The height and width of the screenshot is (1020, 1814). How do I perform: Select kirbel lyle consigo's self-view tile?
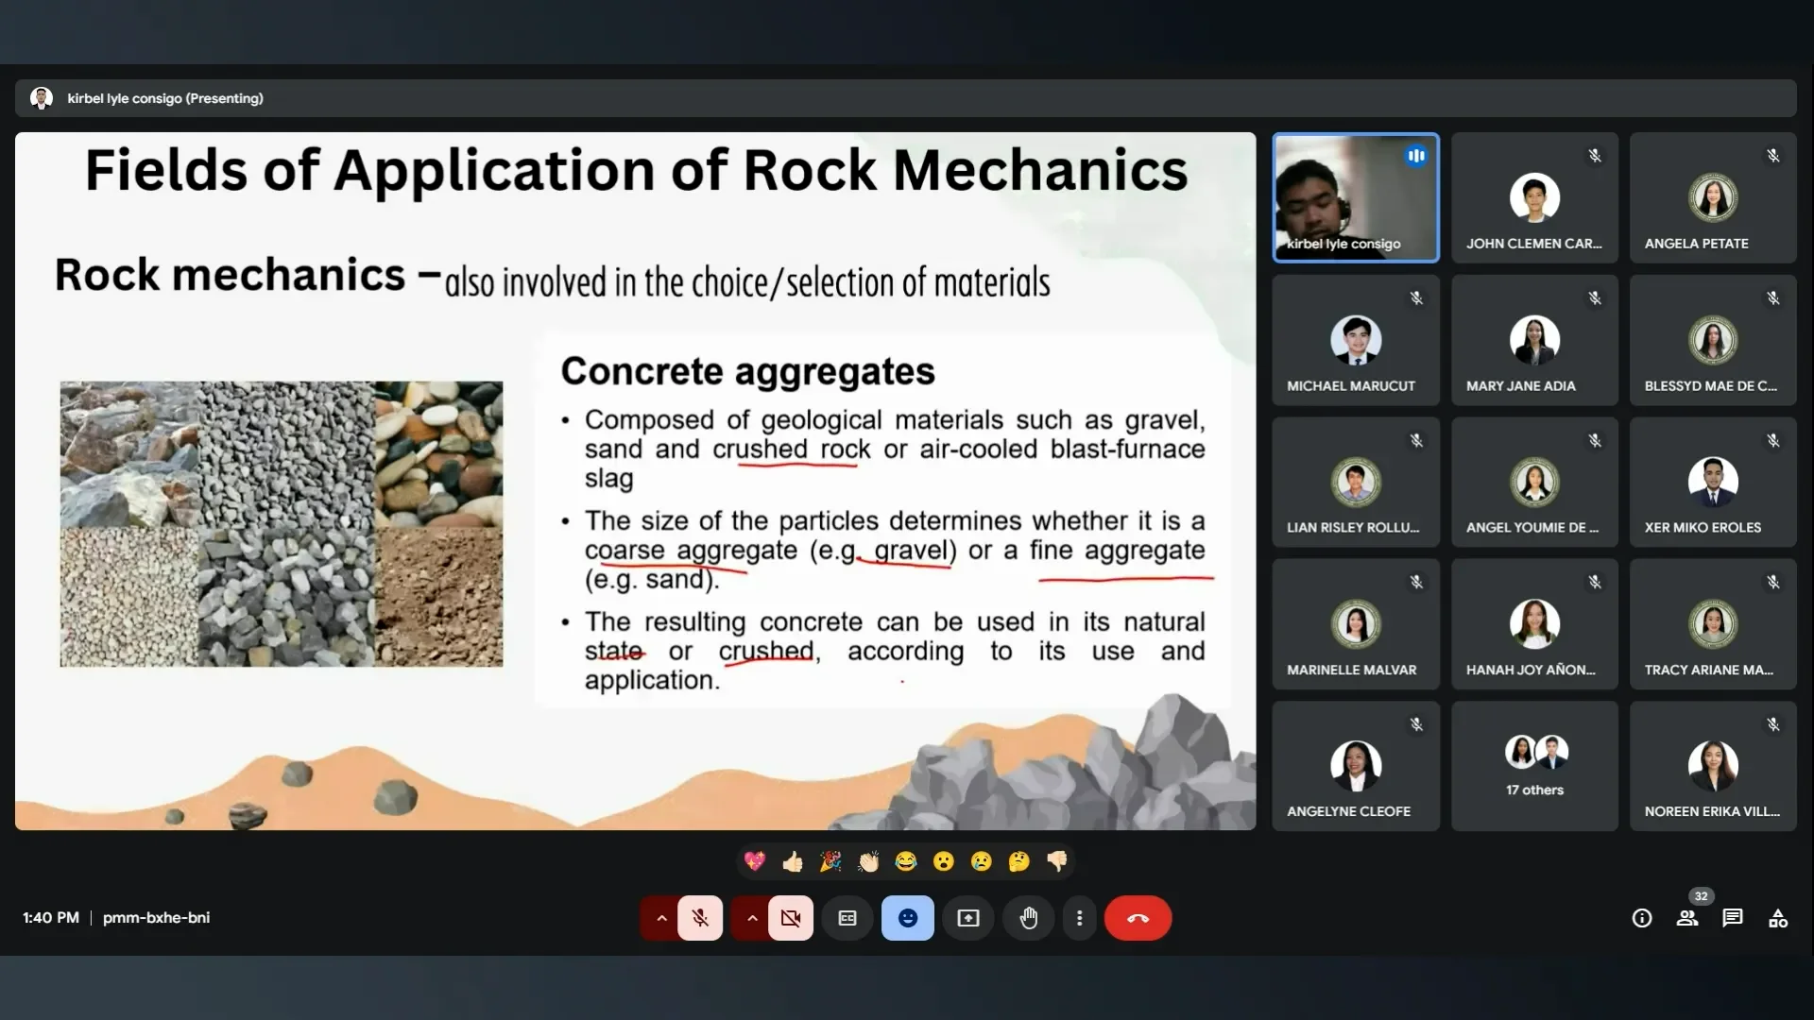1356,197
